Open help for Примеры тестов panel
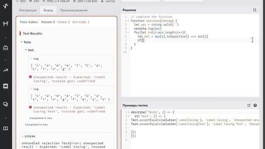 [x=255, y=106]
